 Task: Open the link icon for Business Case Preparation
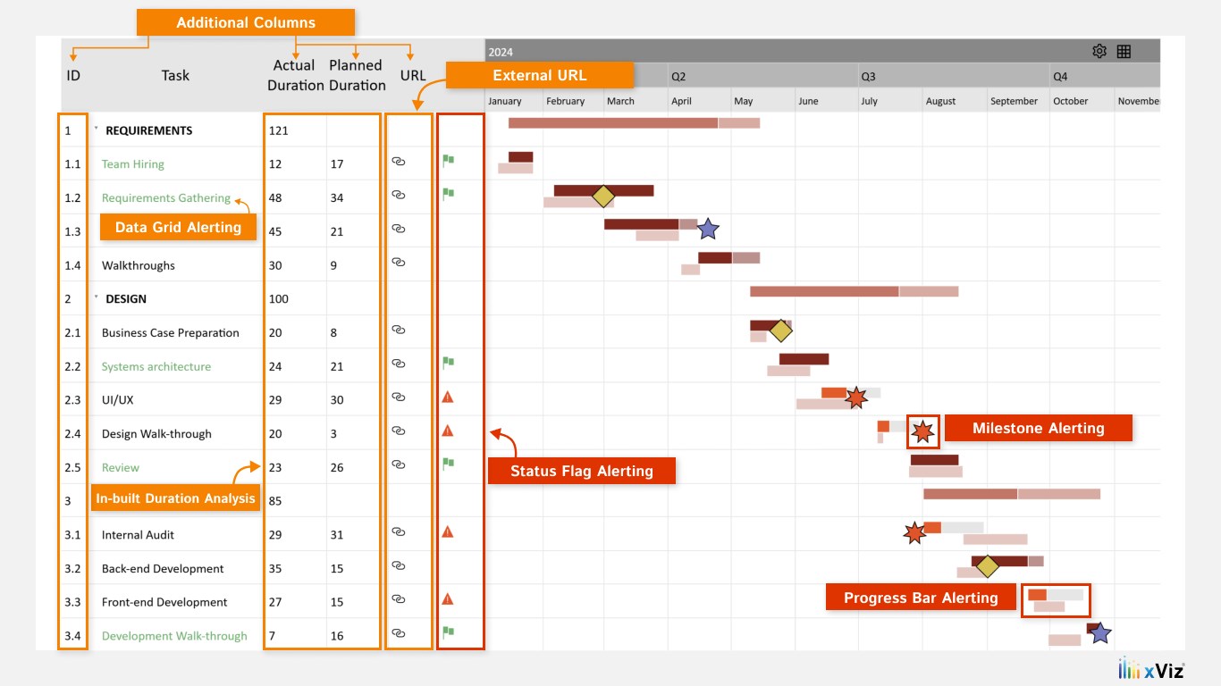pyautogui.click(x=399, y=330)
